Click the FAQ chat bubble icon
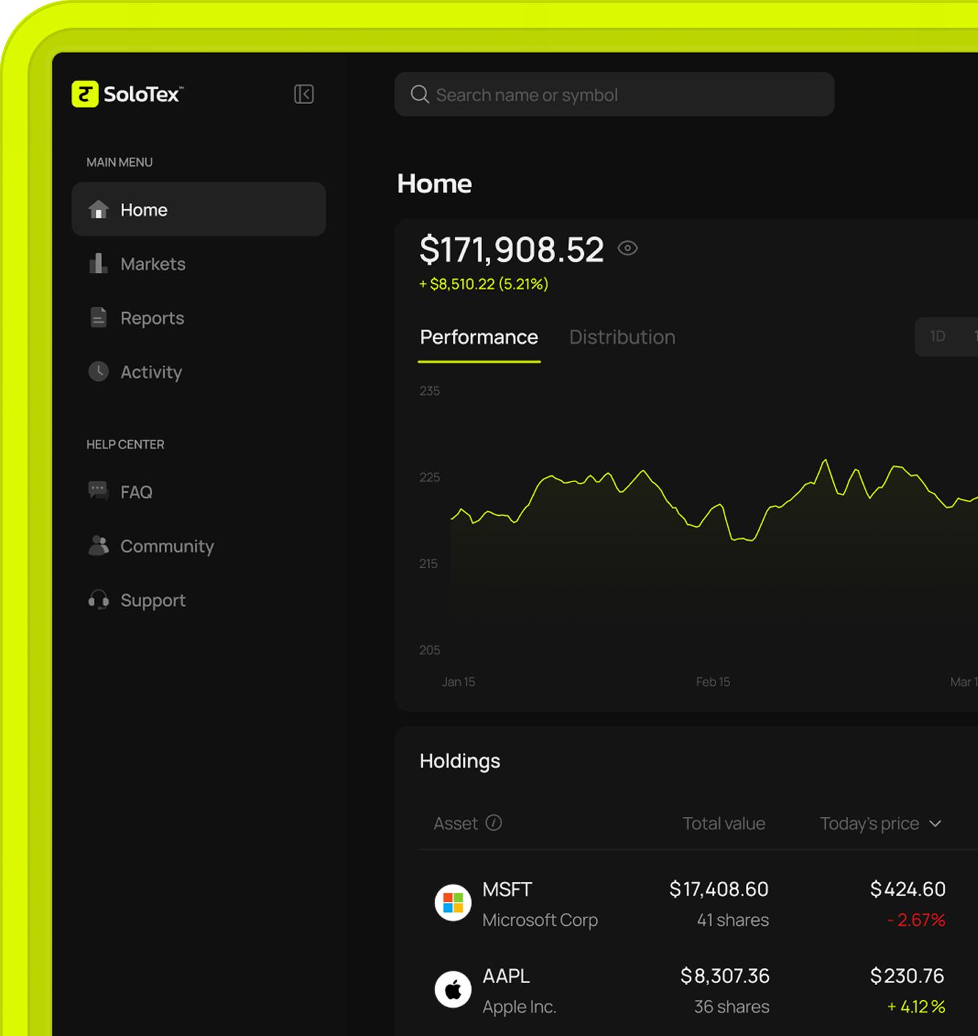978x1036 pixels. point(98,491)
